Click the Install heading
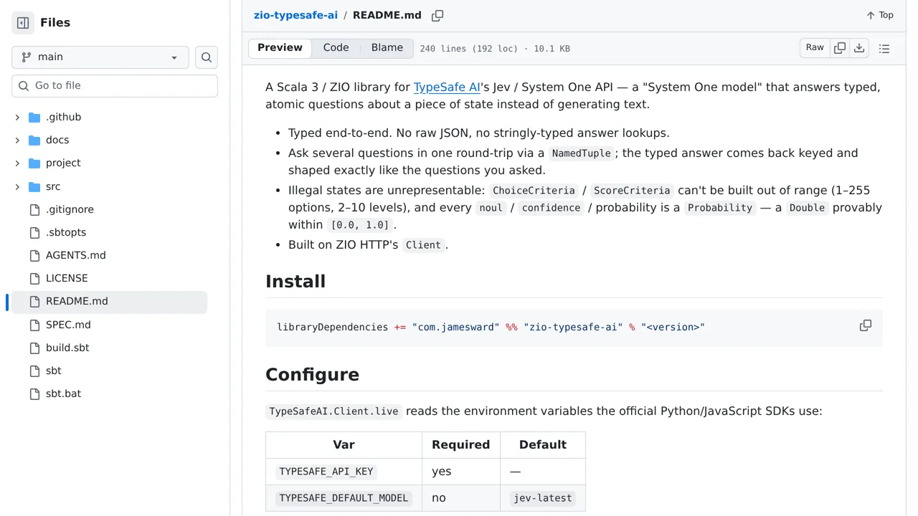Screen dimensions: 918x516 (295, 281)
